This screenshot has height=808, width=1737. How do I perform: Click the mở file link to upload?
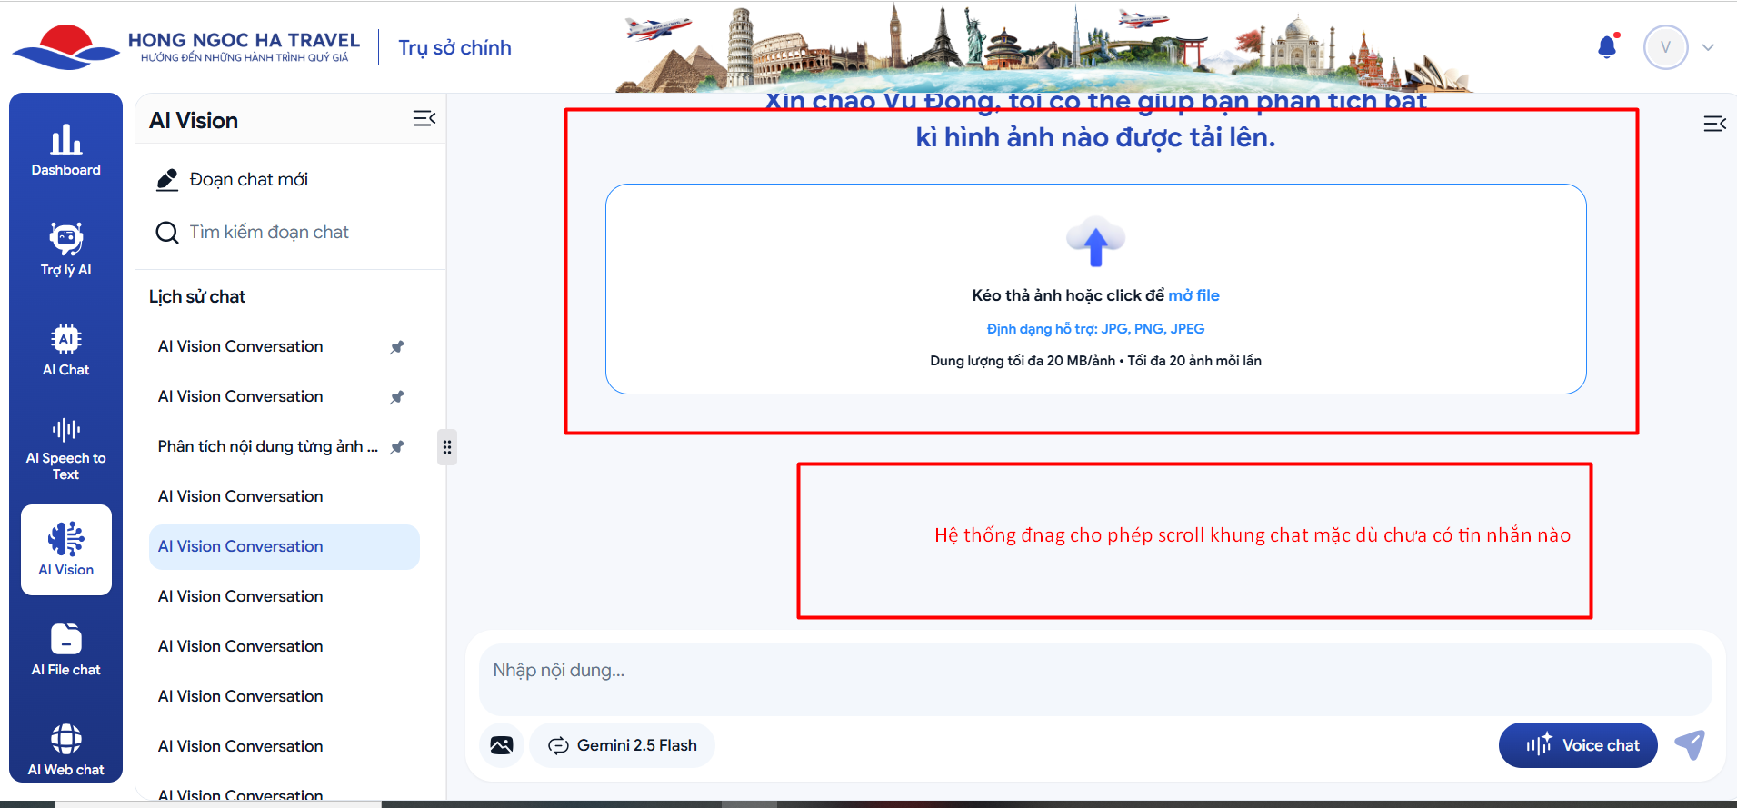[1193, 295]
